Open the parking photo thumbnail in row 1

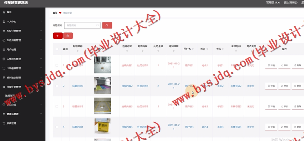coord(103,65)
